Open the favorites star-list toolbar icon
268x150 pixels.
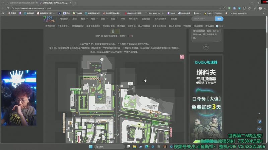(255, 8)
